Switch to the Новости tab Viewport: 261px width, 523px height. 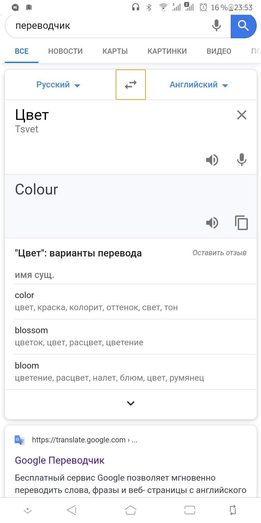click(65, 51)
